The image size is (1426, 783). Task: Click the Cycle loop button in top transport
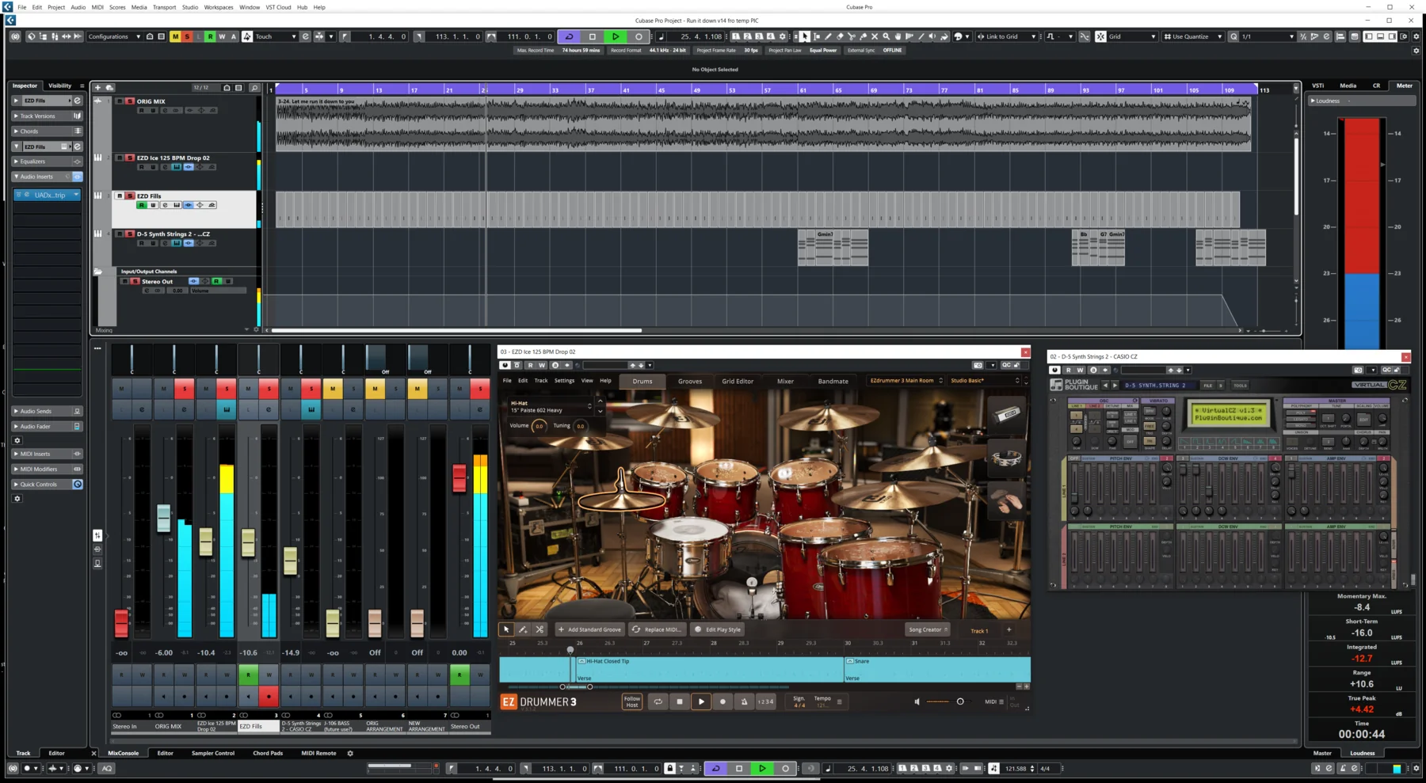coord(569,36)
